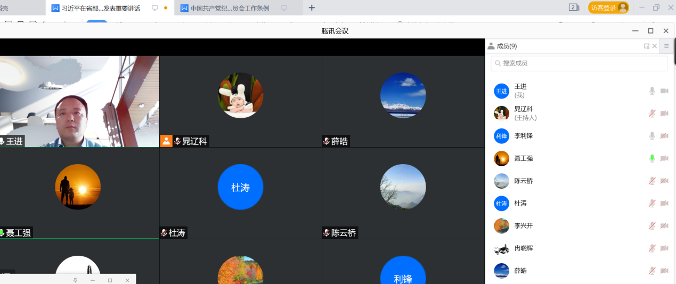Click 聂工强's sunset avatar in member list
The width and height of the screenshot is (676, 284).
tap(501, 158)
